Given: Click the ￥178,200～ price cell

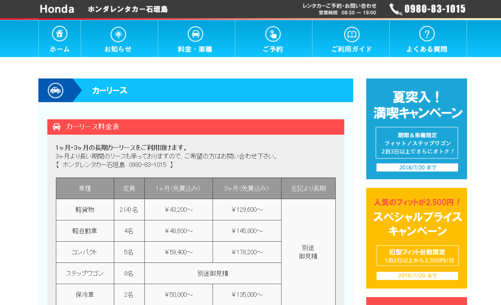Looking at the screenshot, I should point(247,252).
